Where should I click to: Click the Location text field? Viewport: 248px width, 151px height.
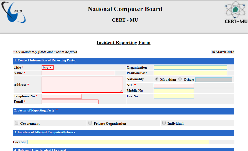[118, 142]
